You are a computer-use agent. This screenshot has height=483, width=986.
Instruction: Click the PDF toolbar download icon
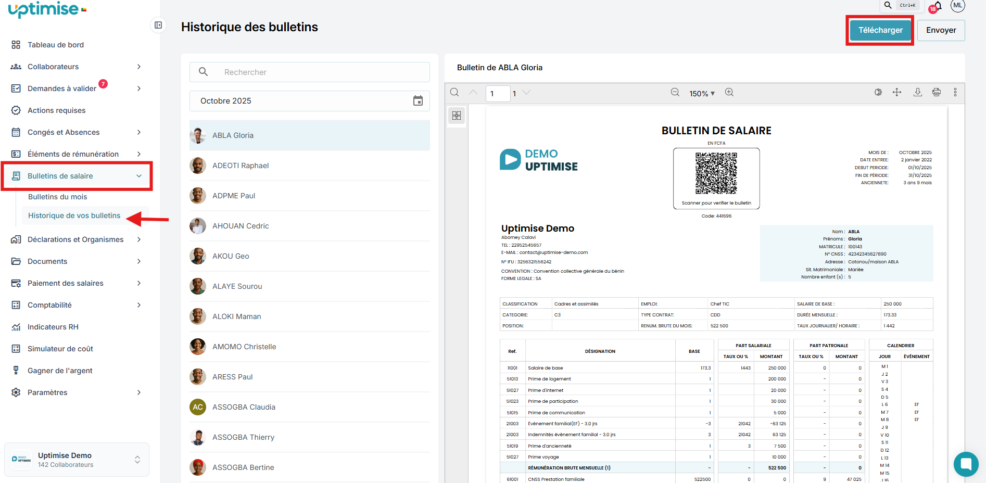coord(918,93)
